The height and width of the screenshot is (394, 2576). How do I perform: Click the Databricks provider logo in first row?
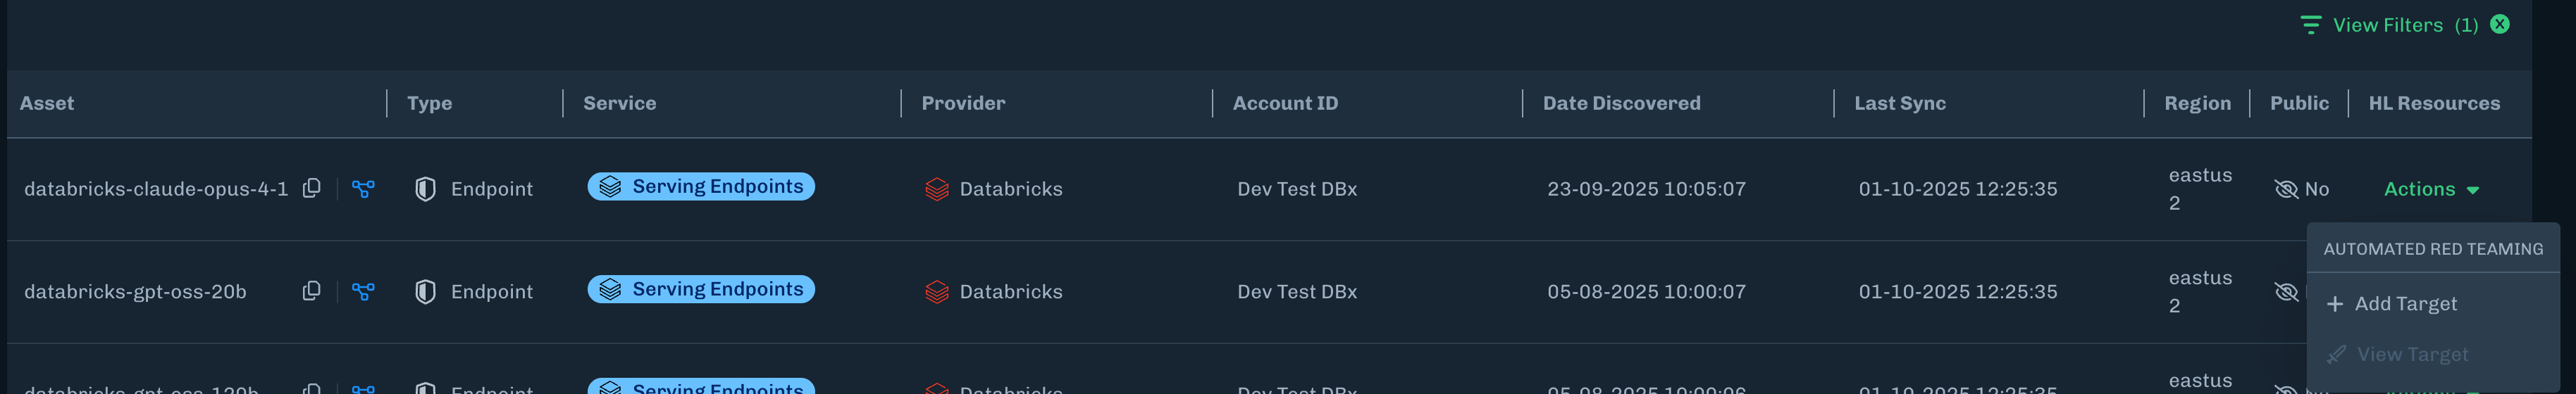pyautogui.click(x=936, y=189)
